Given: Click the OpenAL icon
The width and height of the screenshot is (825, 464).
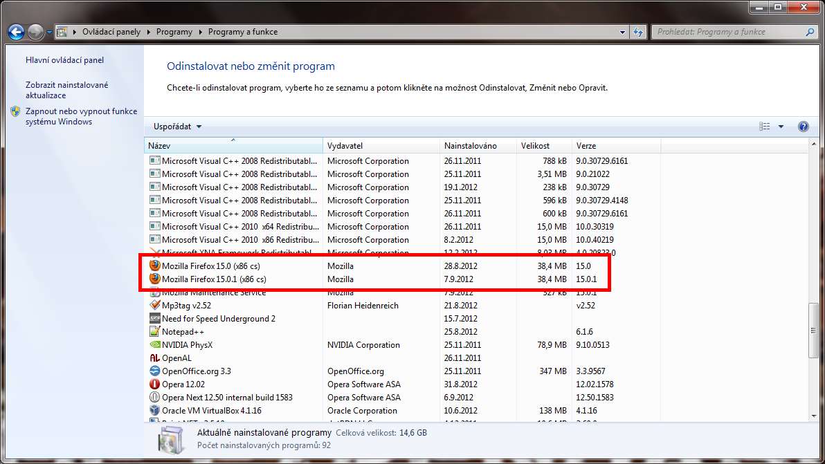Looking at the screenshot, I should click(x=155, y=358).
